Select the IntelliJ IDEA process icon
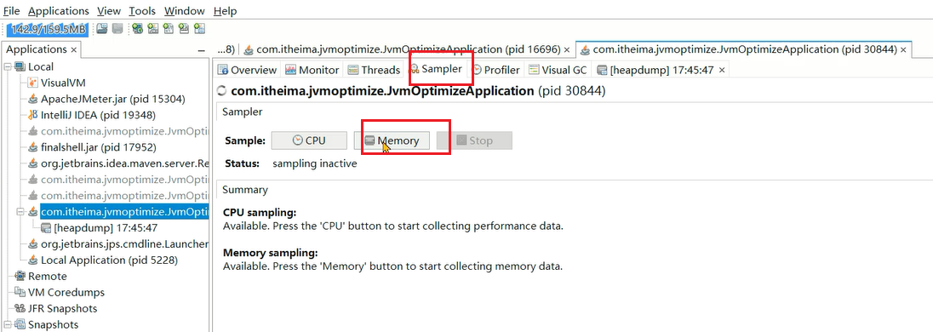The width and height of the screenshot is (933, 332). (x=32, y=115)
